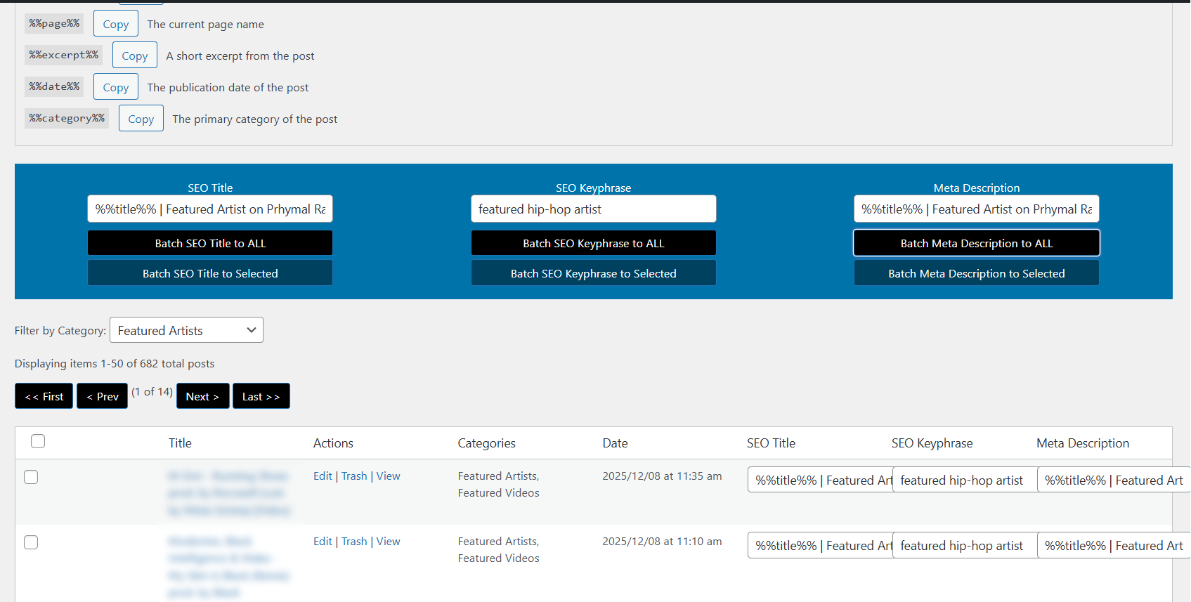Apply Batch SEO Keyphrase to ALL
Screen dimensions: 1191x602
[x=594, y=243]
